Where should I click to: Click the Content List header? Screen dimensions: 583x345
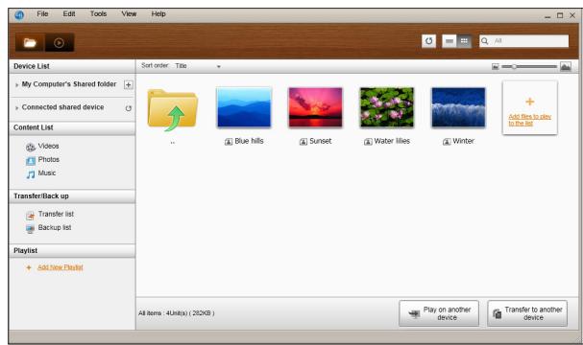72,127
